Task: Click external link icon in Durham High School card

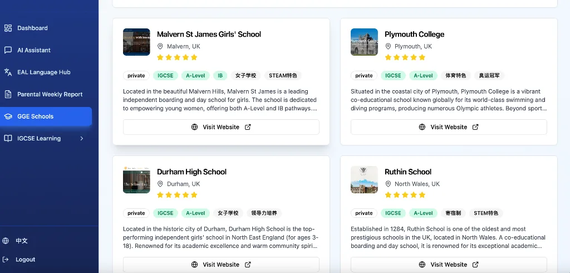Action: (x=248, y=265)
